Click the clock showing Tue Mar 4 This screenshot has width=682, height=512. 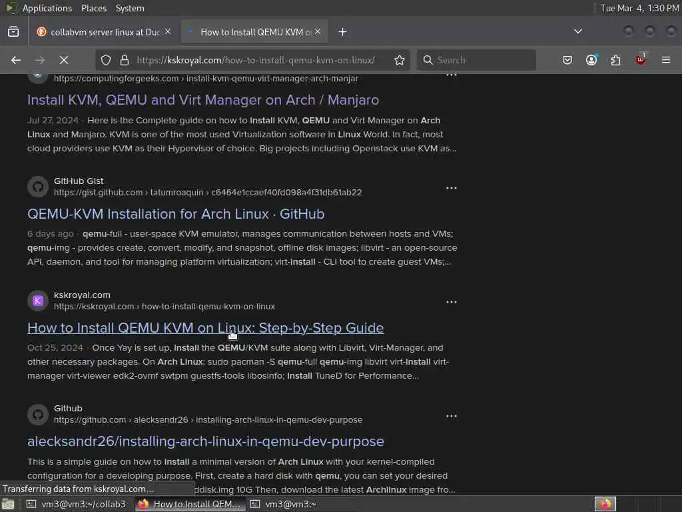pos(639,8)
